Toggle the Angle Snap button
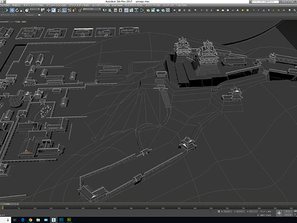 click(x=65, y=10)
